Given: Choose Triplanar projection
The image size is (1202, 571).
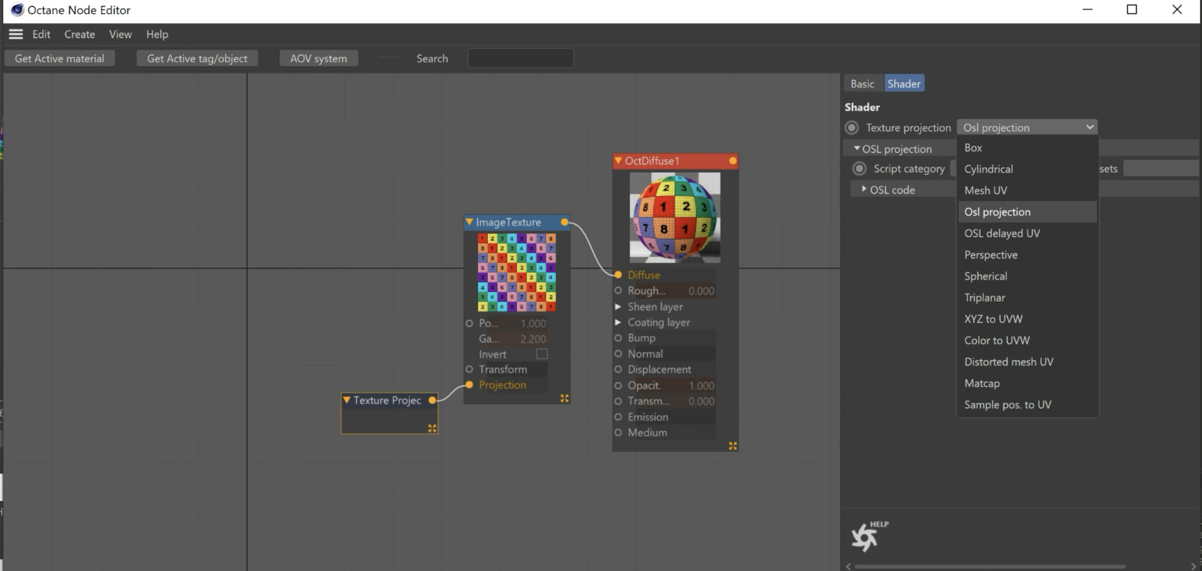Looking at the screenshot, I should click(1027, 298).
